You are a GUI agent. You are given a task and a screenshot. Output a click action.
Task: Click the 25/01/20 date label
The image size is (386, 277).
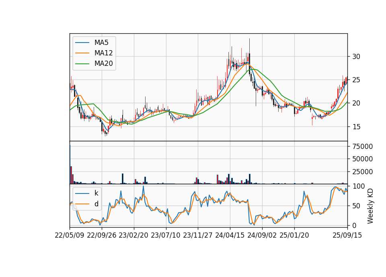click(x=294, y=235)
